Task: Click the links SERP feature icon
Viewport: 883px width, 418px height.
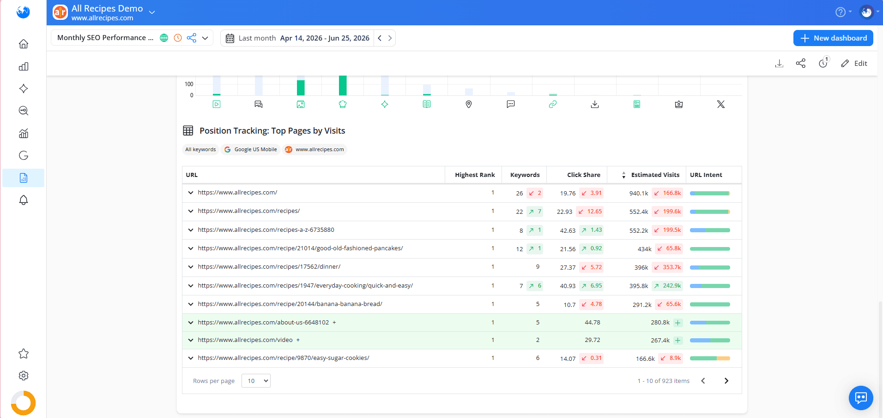Action: tap(553, 104)
